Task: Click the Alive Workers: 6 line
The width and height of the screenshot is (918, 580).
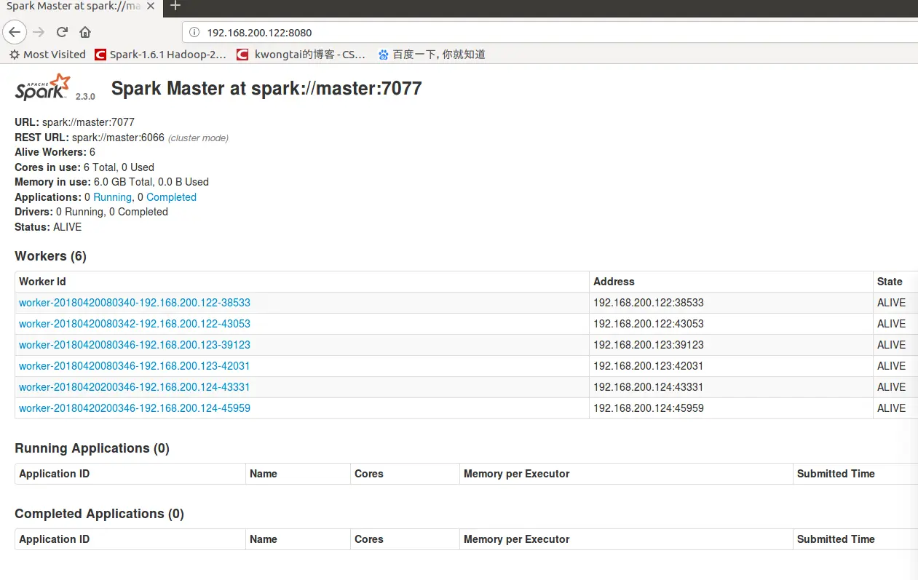Action: [55, 152]
